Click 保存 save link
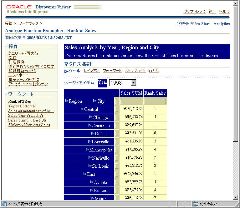This screenshot has width=240, height=208. [x=13, y=58]
